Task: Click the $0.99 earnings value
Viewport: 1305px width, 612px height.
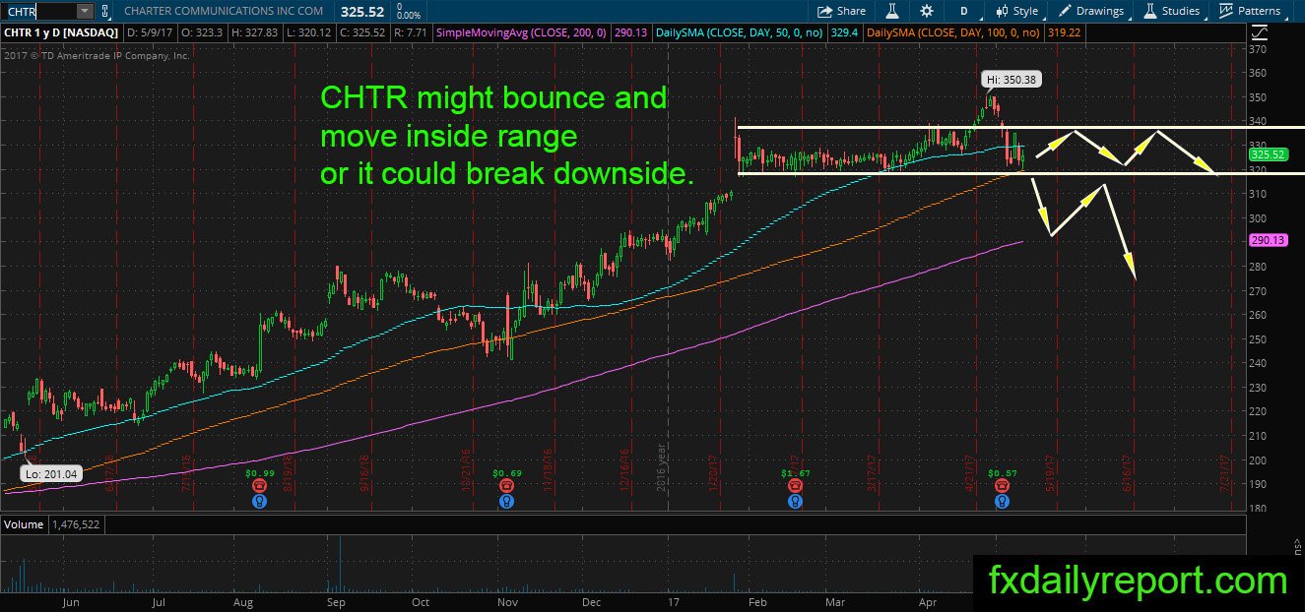Action: (x=259, y=473)
